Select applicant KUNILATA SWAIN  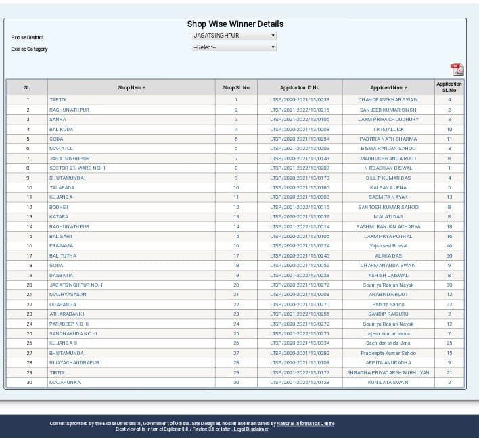(x=388, y=383)
